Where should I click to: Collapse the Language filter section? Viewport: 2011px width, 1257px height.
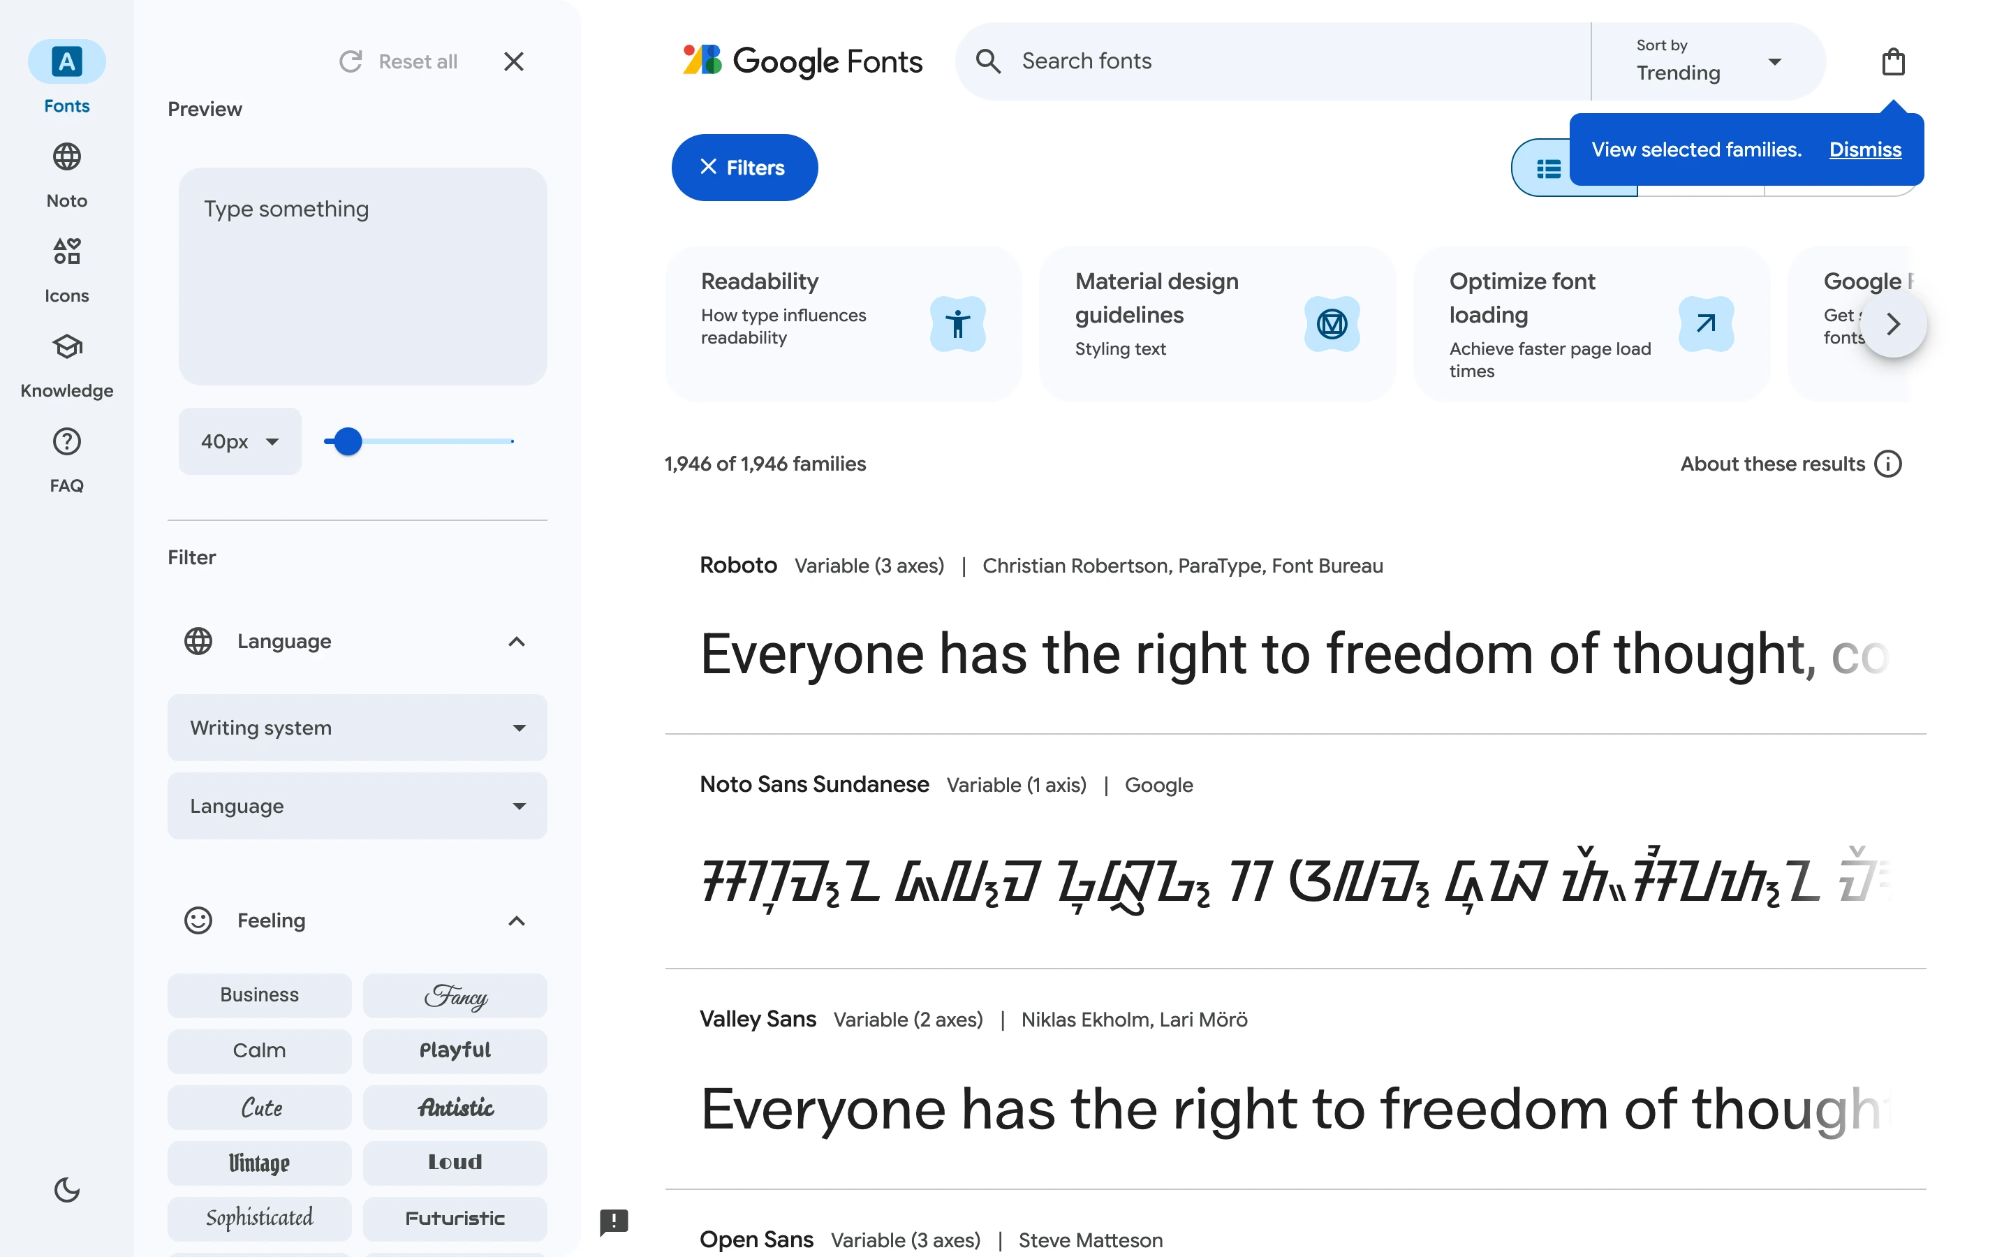pyautogui.click(x=516, y=641)
